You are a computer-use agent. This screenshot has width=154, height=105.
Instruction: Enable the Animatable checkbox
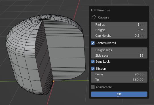(x=93, y=87)
